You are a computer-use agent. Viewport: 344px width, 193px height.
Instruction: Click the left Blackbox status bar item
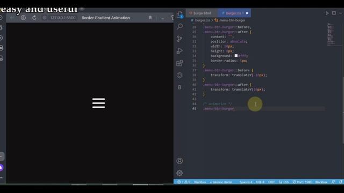coord(200,182)
